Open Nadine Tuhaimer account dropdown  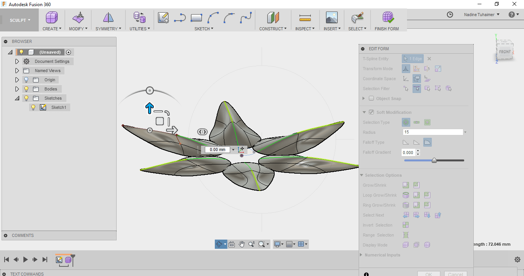pos(482,15)
